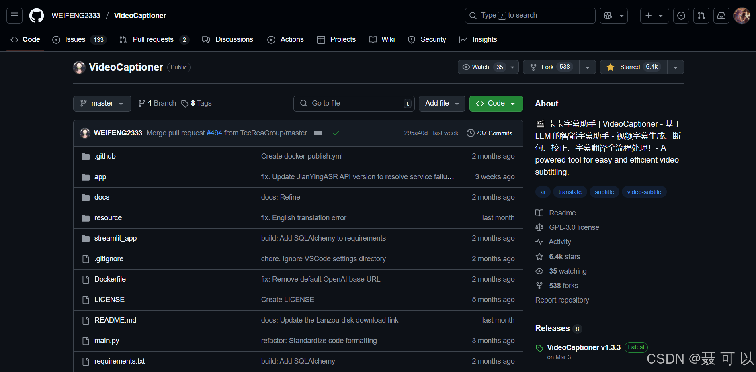The width and height of the screenshot is (756, 372).
Task: Open your issues icon in header
Action: tap(681, 16)
